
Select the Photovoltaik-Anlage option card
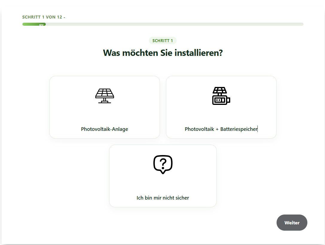click(x=105, y=107)
